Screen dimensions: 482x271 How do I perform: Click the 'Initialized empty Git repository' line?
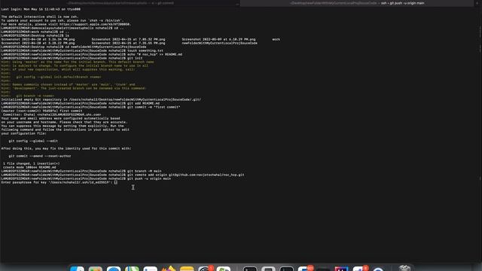click(101, 99)
